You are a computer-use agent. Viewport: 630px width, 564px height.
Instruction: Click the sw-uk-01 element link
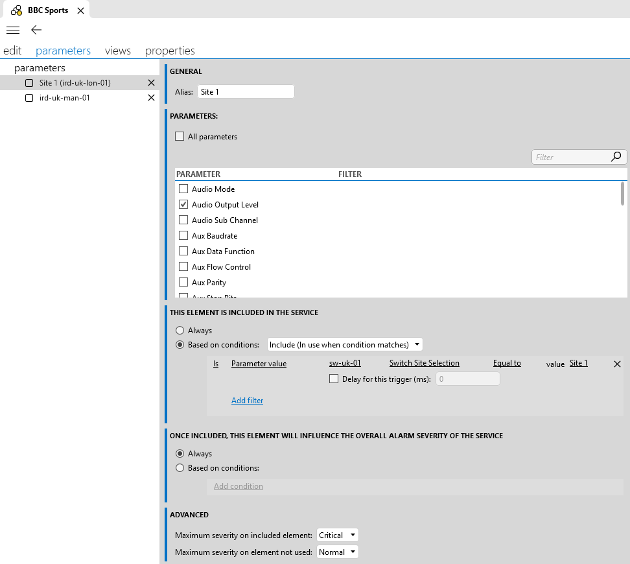(345, 363)
